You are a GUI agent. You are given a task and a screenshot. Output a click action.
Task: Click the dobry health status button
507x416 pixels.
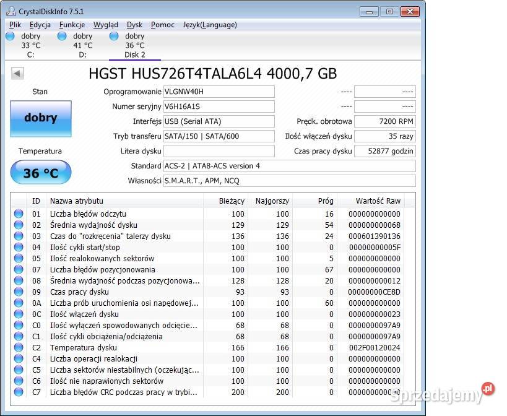(x=41, y=118)
